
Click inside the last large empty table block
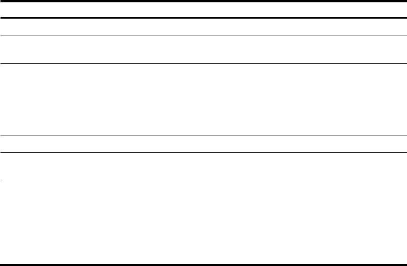[204, 223]
